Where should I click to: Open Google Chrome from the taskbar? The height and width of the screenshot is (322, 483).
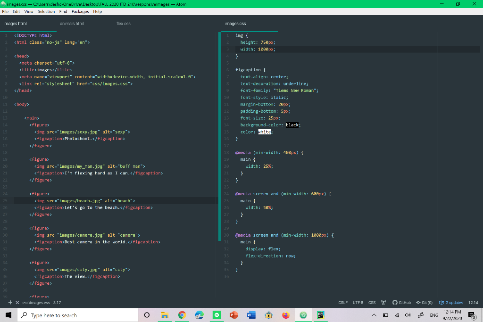[182, 315]
